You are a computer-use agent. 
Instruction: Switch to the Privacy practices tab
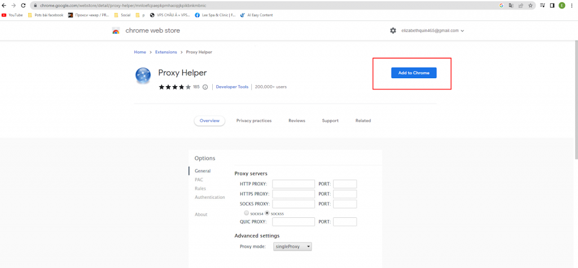click(x=254, y=120)
